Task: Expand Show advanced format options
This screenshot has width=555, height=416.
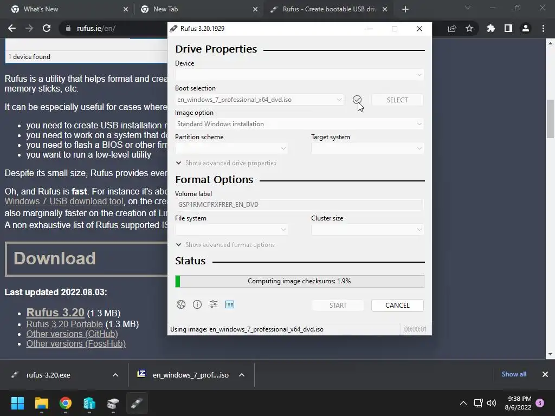Action: coord(225,245)
